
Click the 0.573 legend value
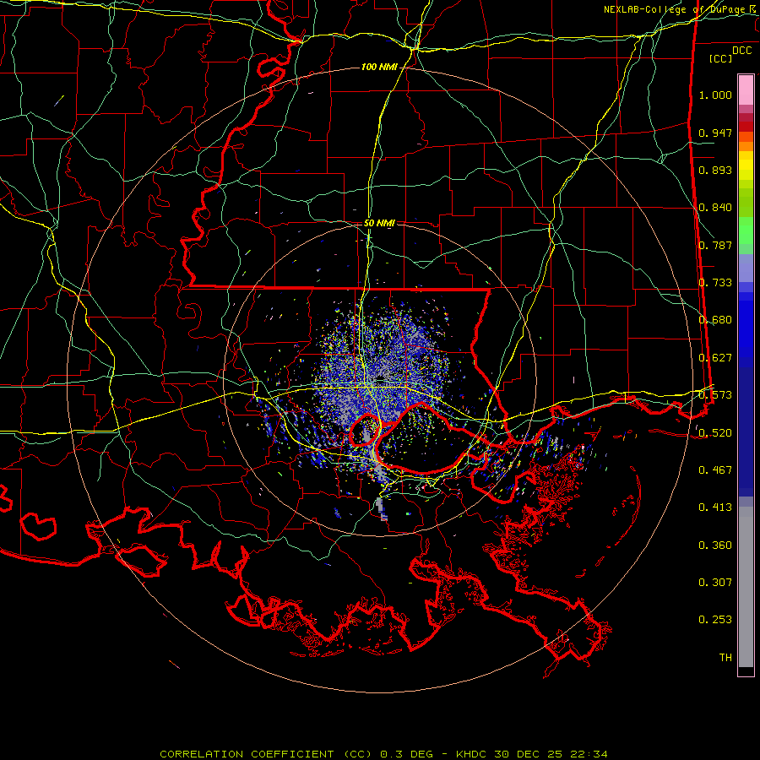(x=715, y=395)
